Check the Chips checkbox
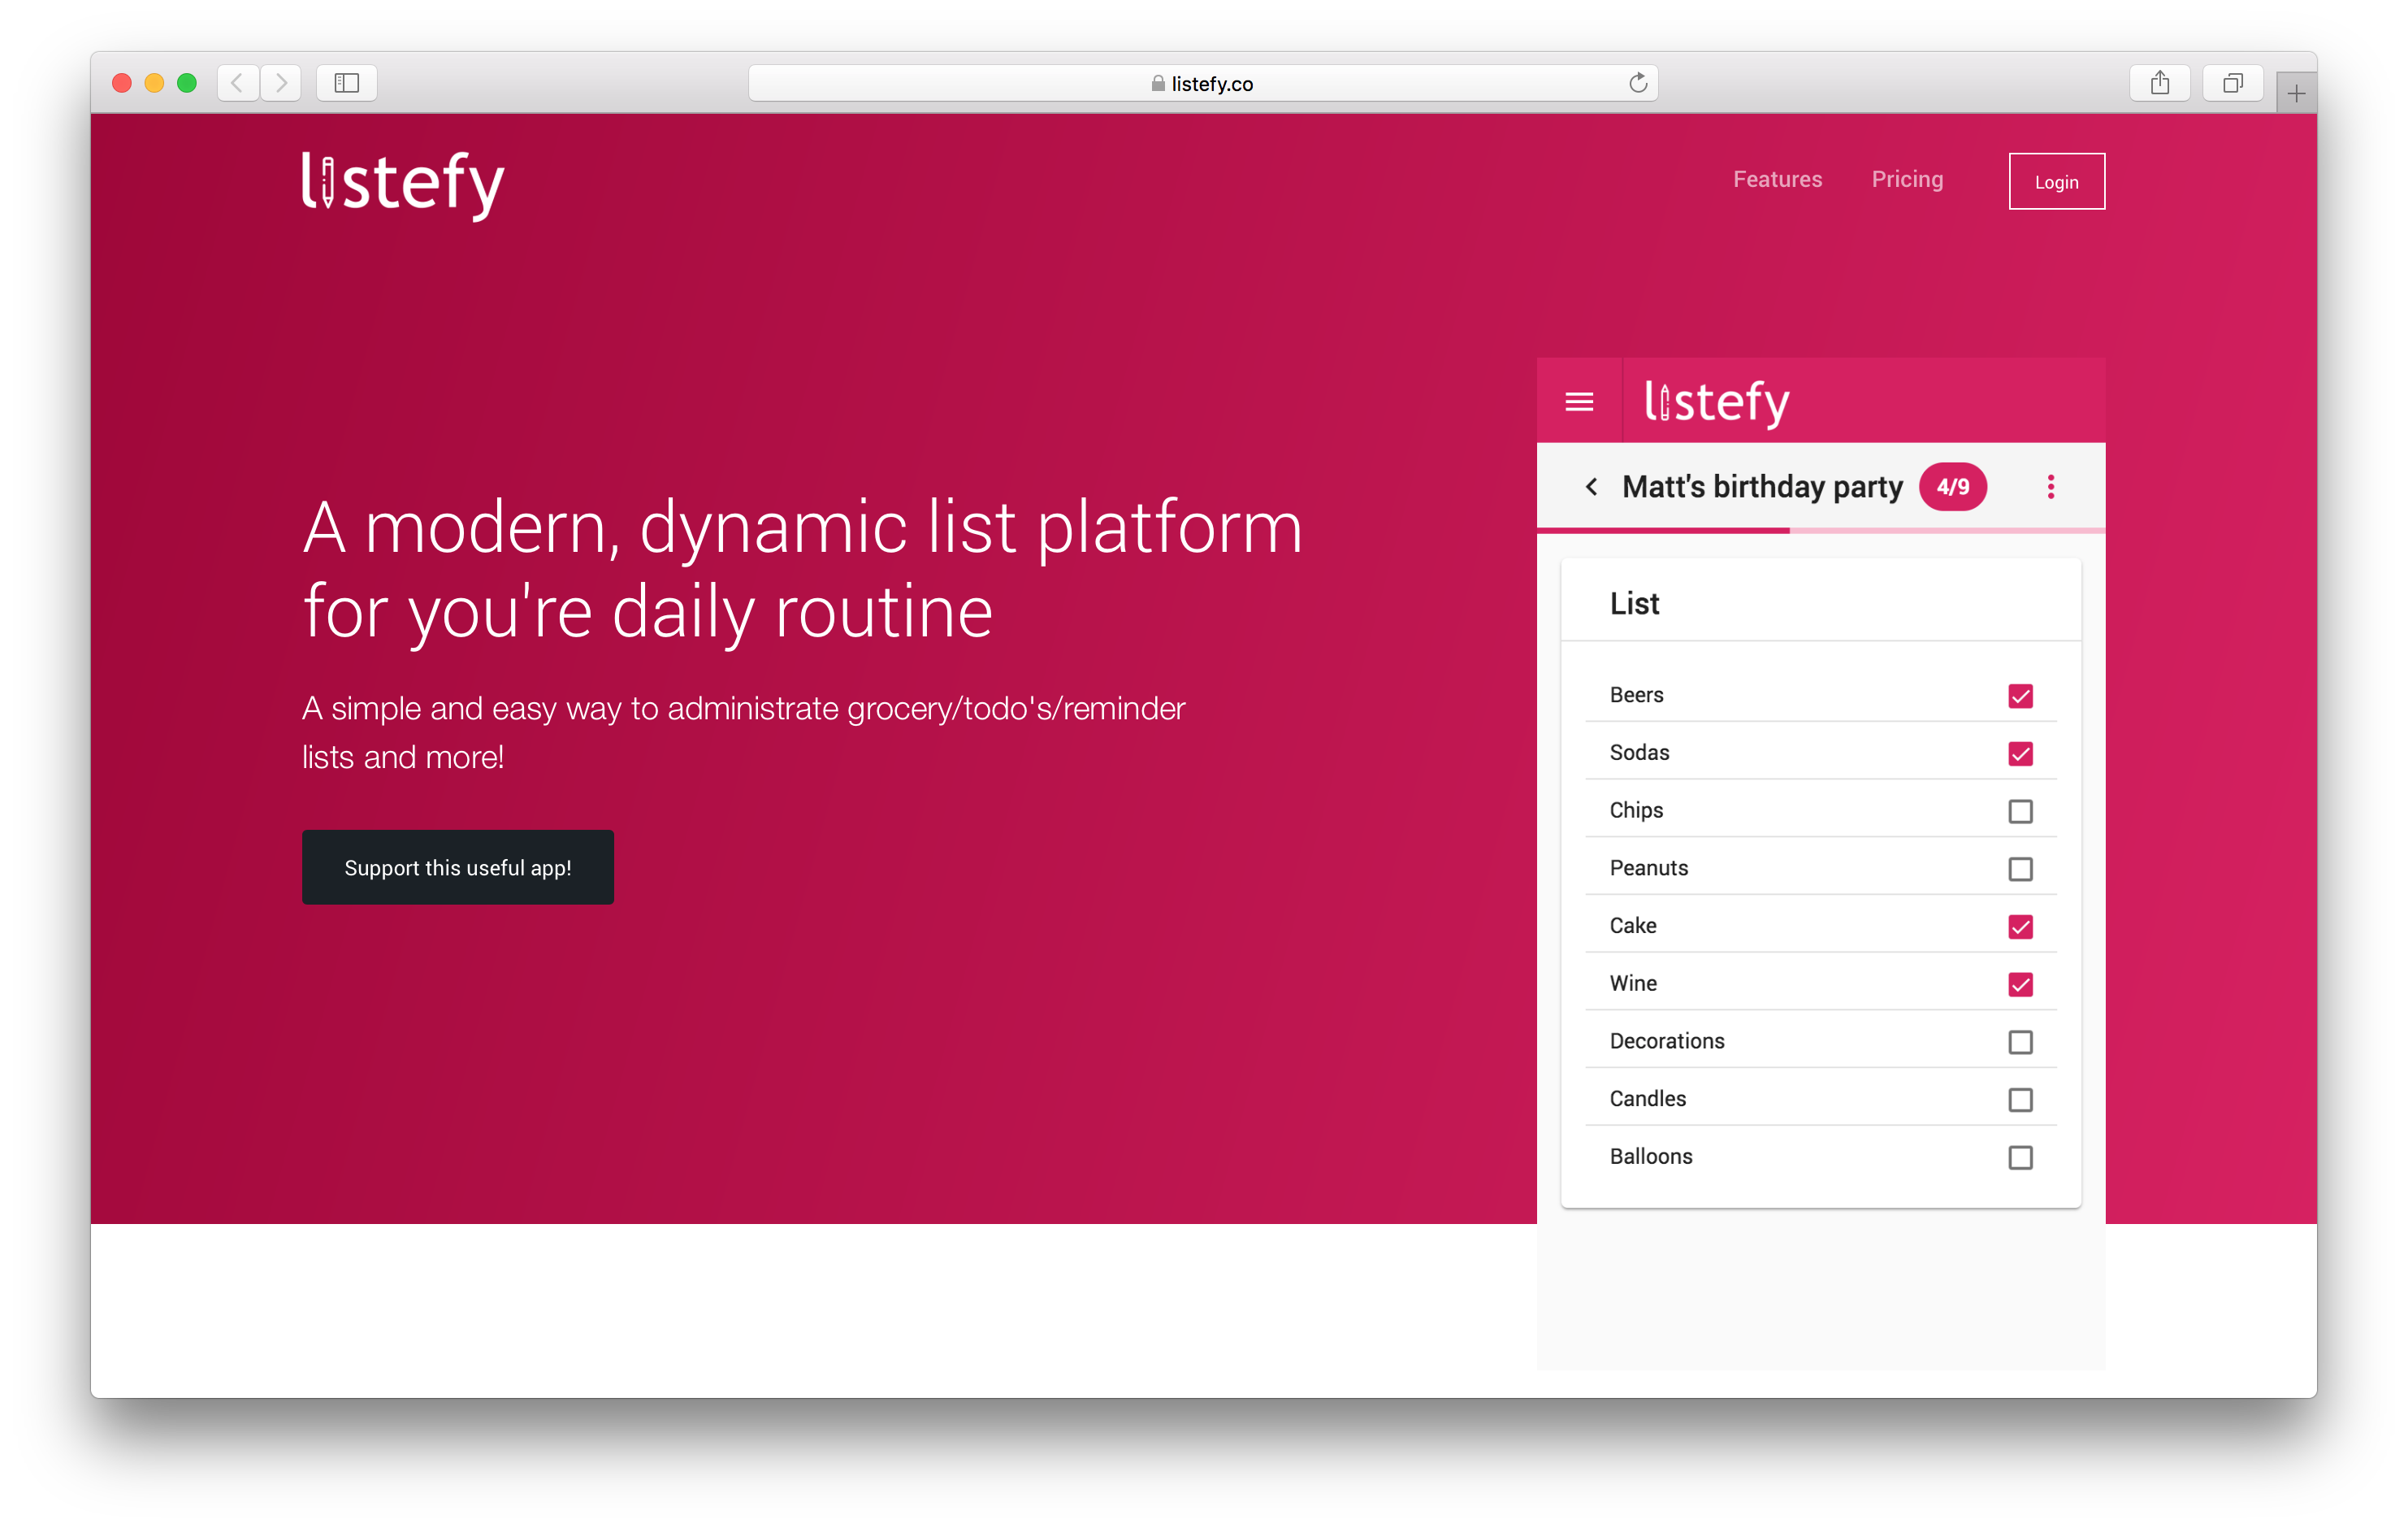The image size is (2408, 1528). pos(2021,811)
